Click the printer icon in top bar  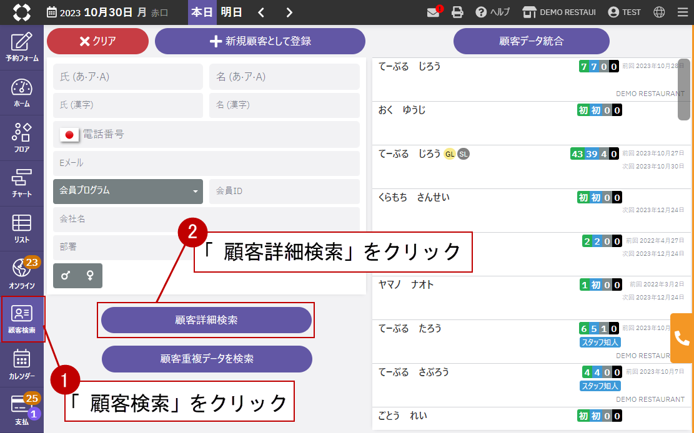point(458,12)
